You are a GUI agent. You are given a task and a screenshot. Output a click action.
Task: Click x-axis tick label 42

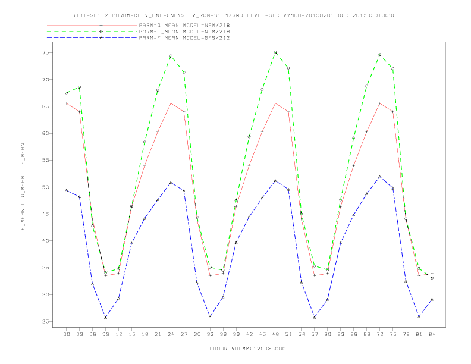(249, 334)
